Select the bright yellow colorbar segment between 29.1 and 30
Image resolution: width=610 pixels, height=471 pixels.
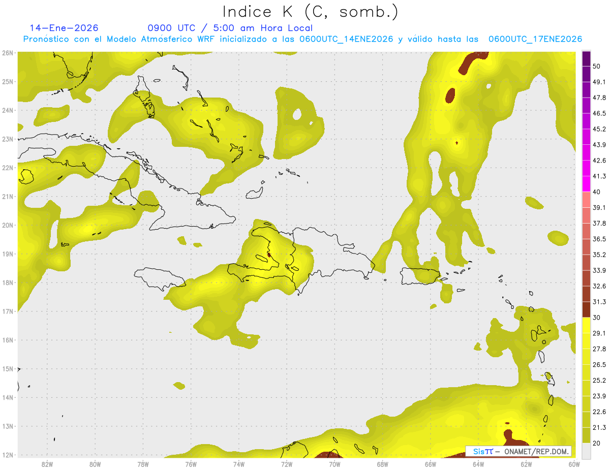pyautogui.click(x=586, y=325)
